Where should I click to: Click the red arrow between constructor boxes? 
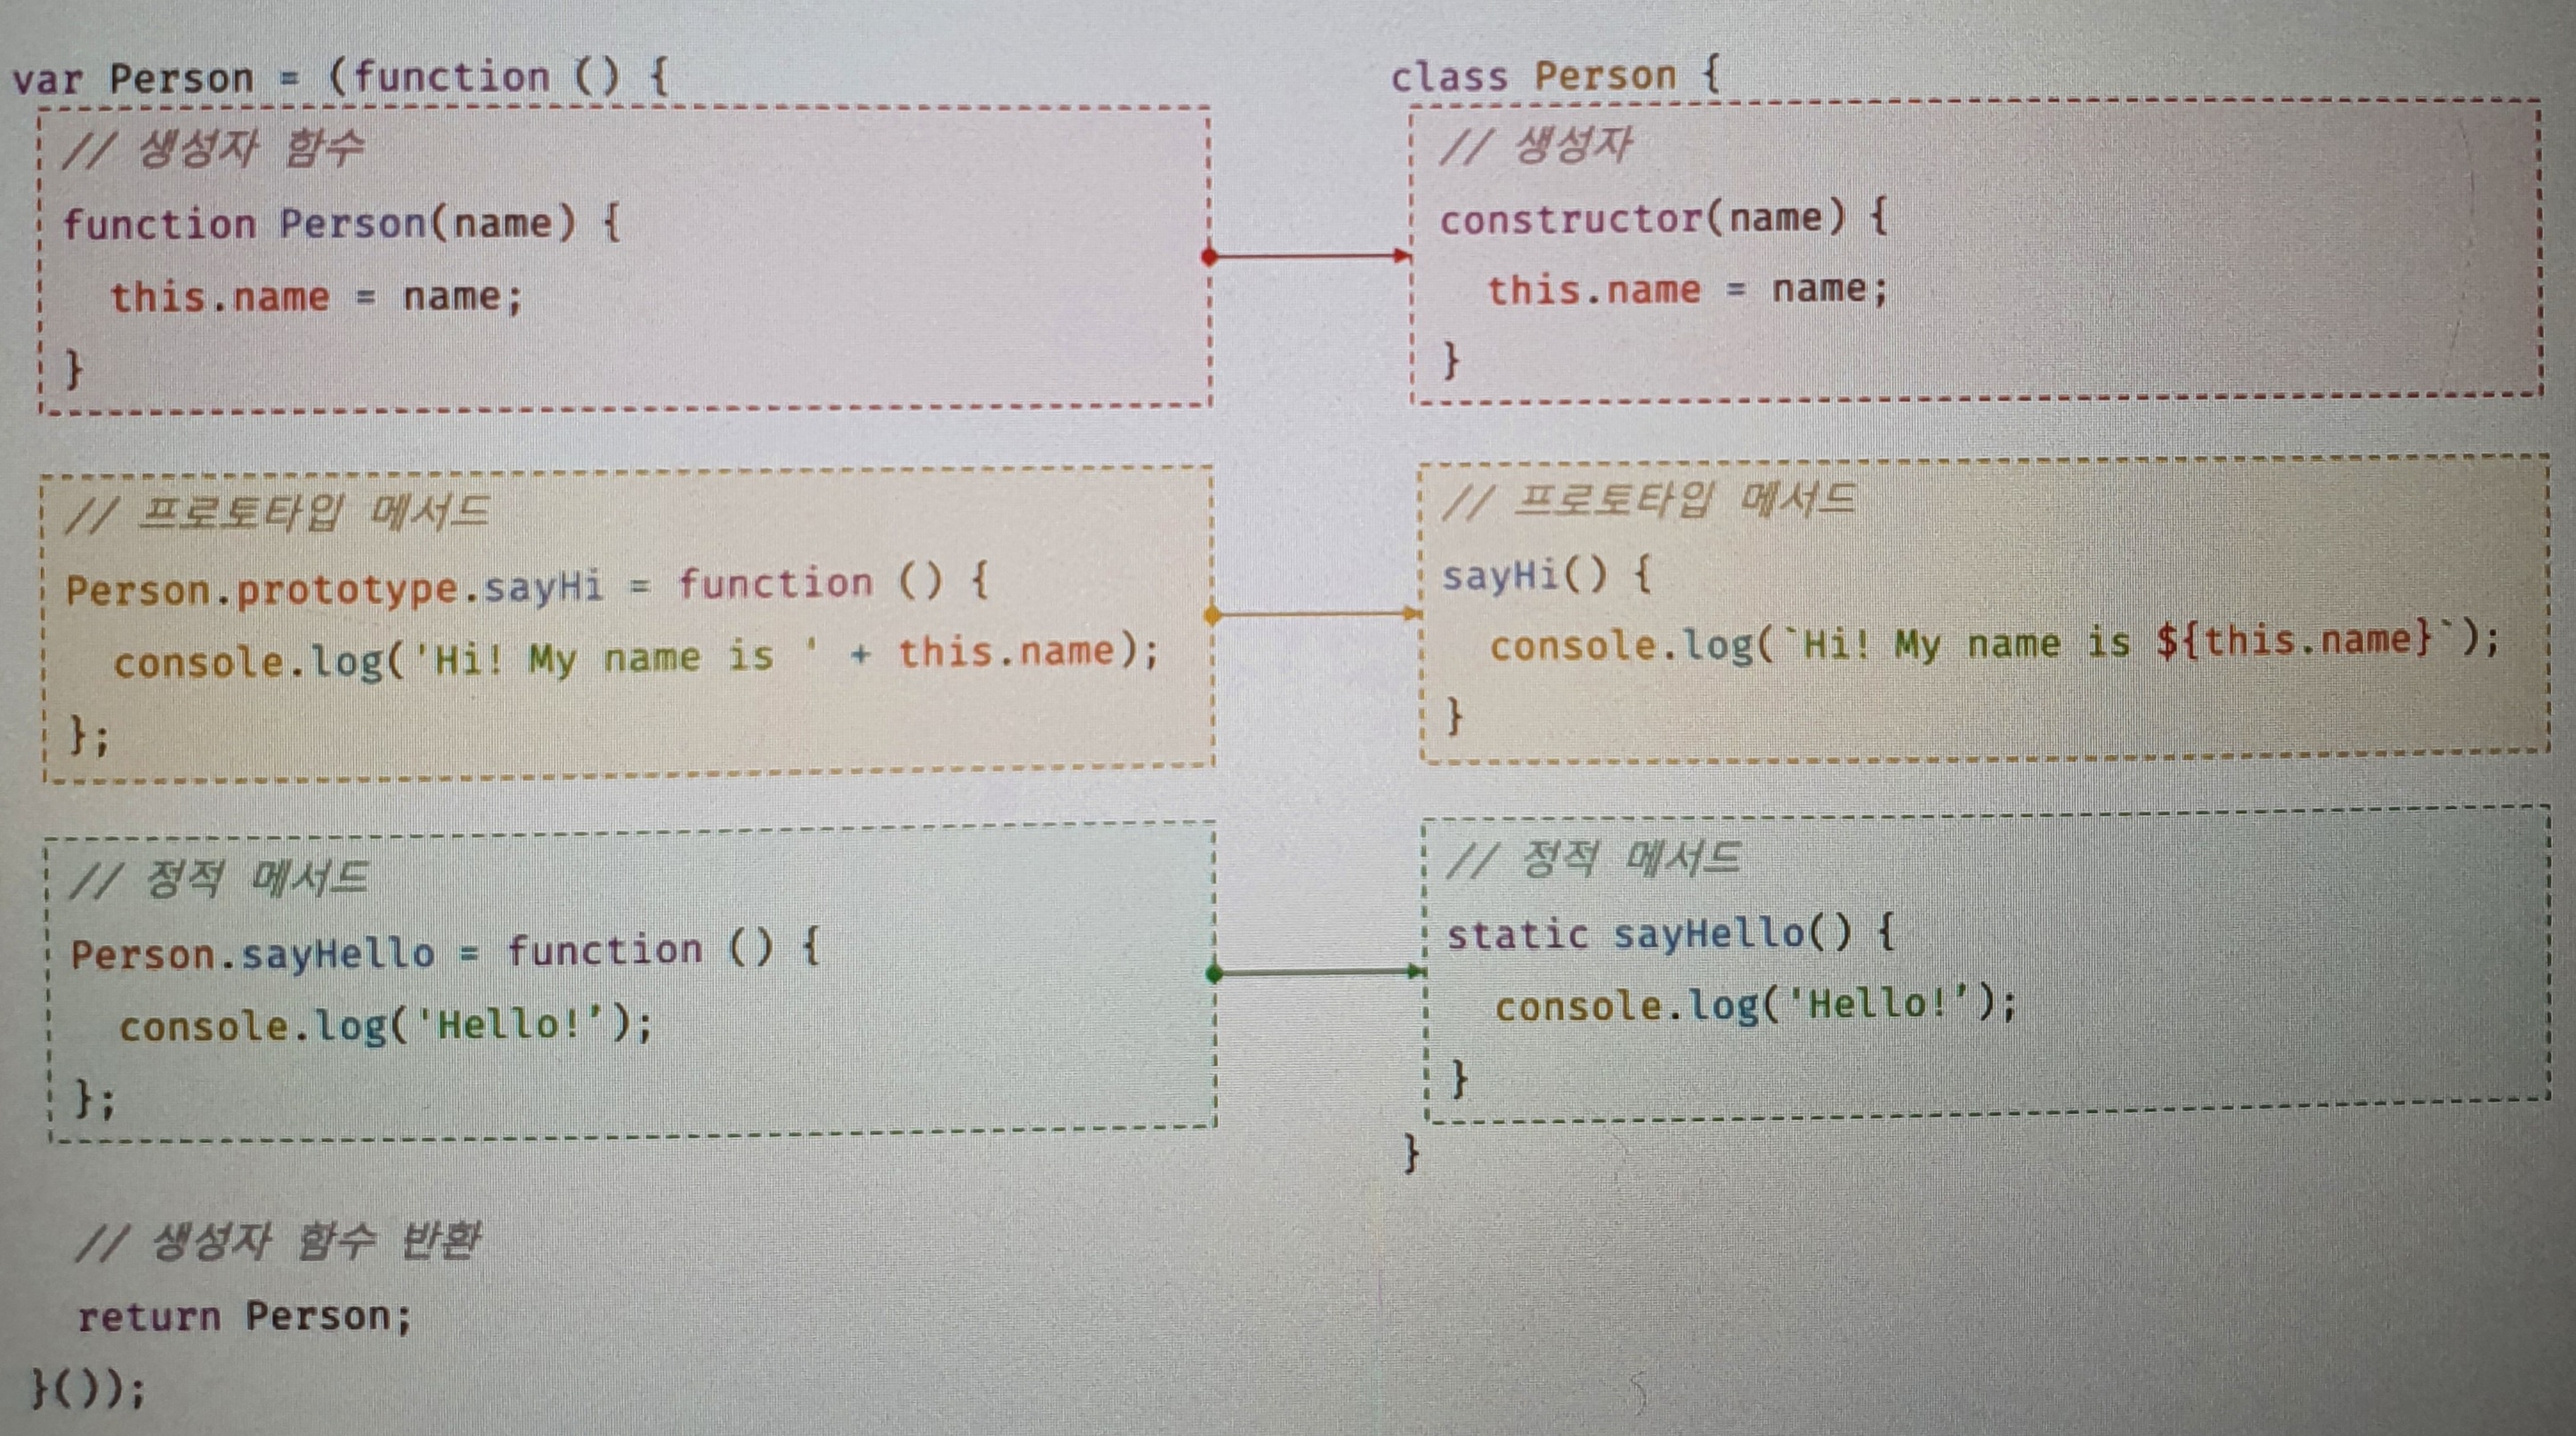click(1310, 257)
